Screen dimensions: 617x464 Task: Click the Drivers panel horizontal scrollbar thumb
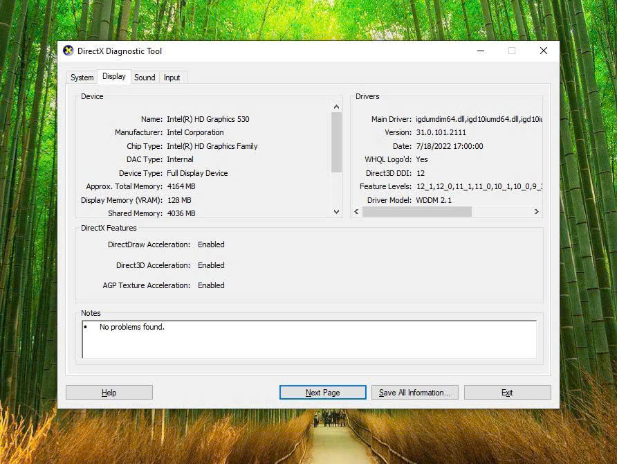point(416,212)
